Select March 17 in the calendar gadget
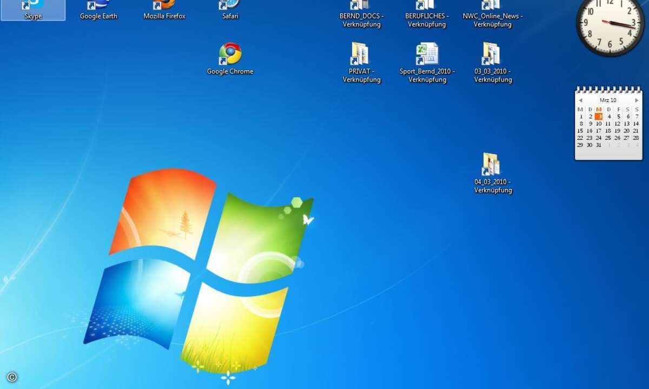 pyautogui.click(x=599, y=131)
